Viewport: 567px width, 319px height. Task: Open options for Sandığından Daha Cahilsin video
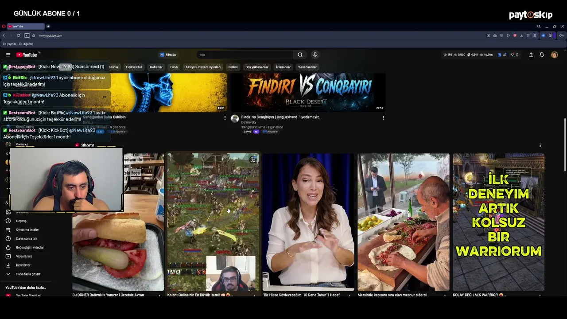[225, 118]
